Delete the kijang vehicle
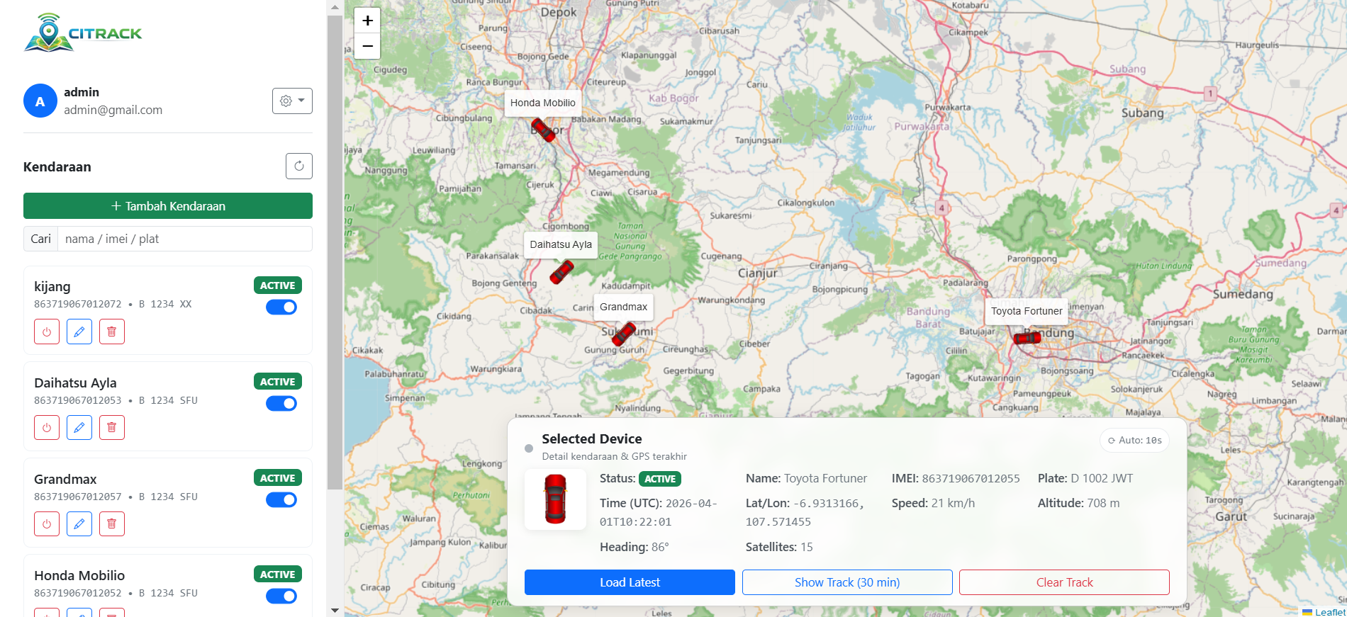This screenshot has width=1347, height=617. pos(112,332)
